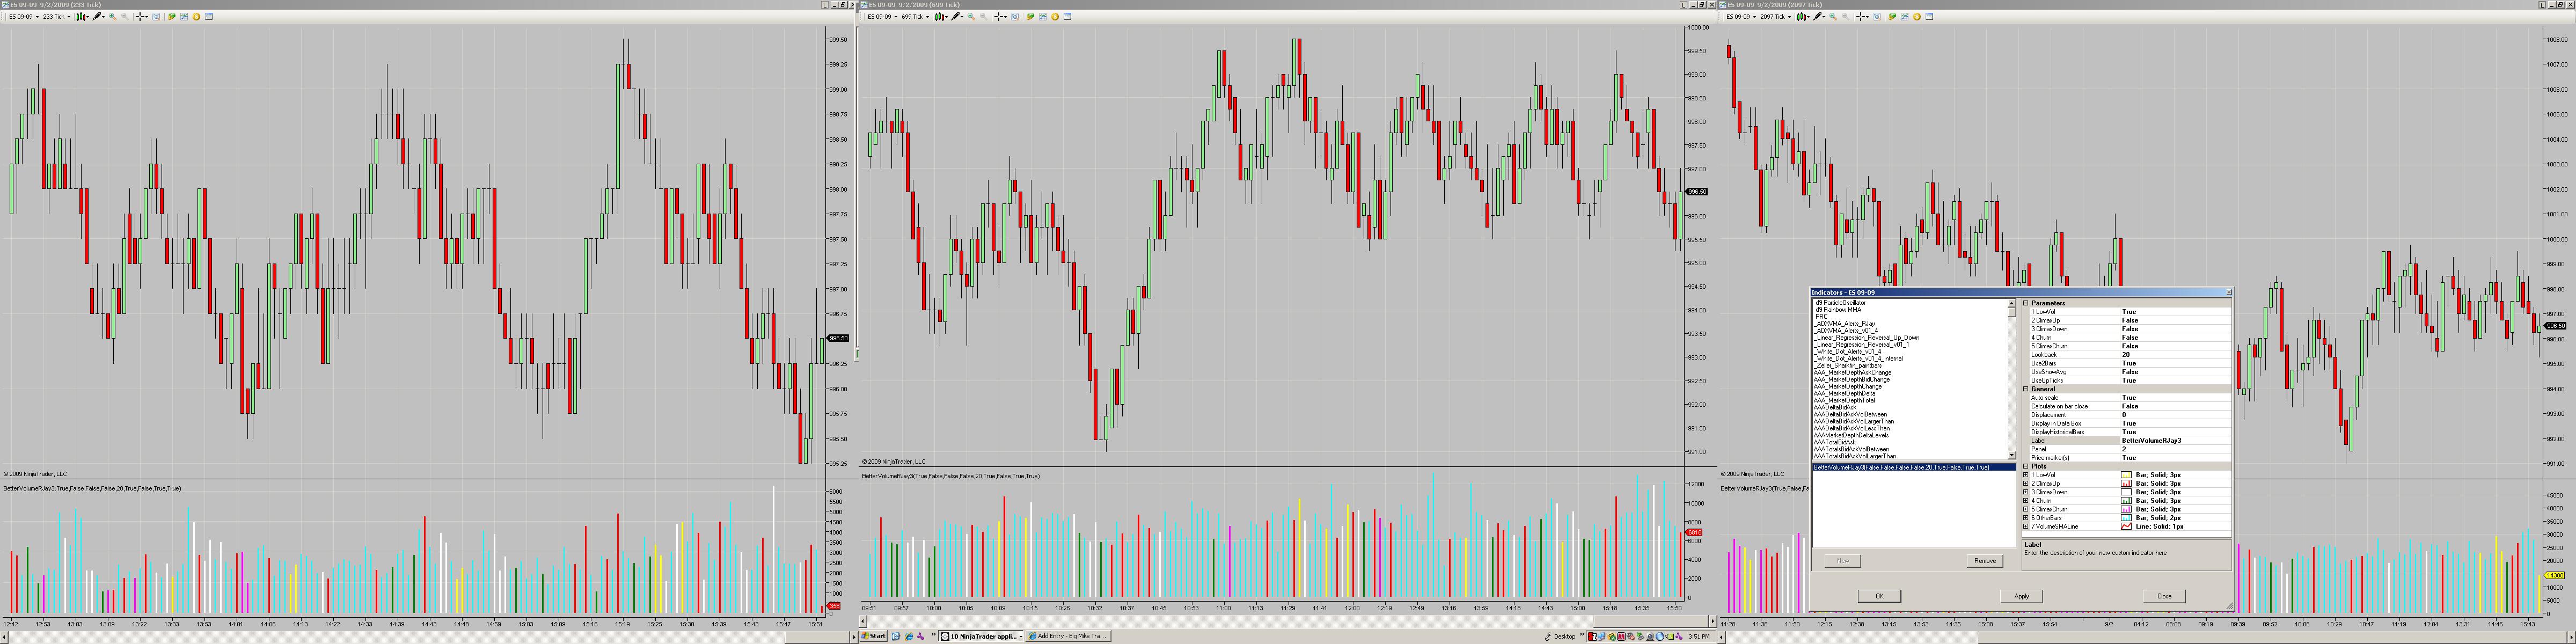Click Apply in the Indicators dialog
Screen dimensions: 2576x644
[2021, 596]
